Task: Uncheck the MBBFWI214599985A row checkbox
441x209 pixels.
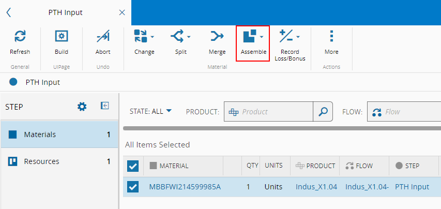Action: click(133, 187)
